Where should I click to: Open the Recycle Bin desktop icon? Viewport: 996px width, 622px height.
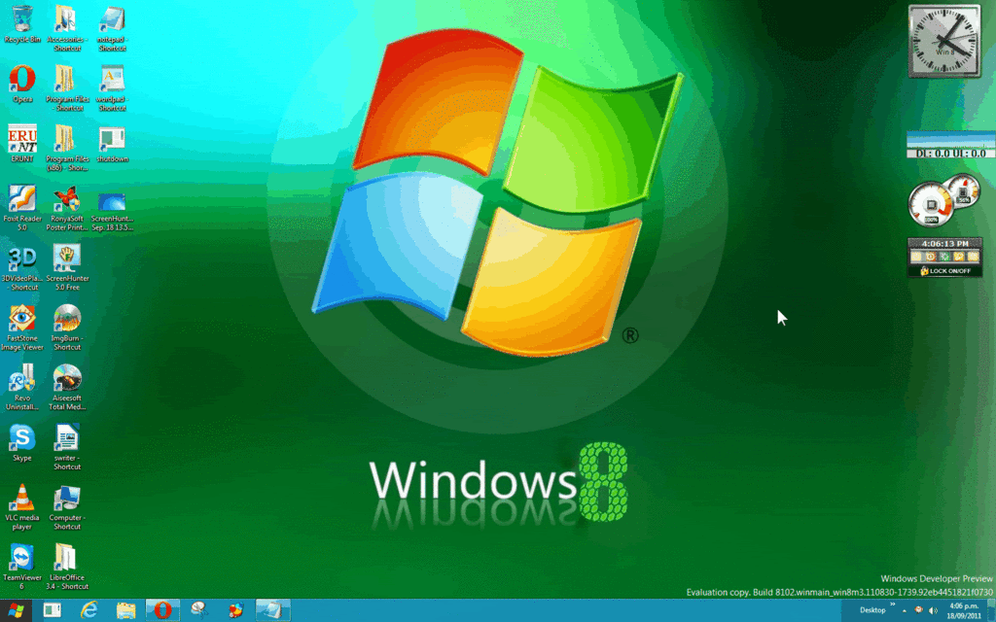[22, 24]
